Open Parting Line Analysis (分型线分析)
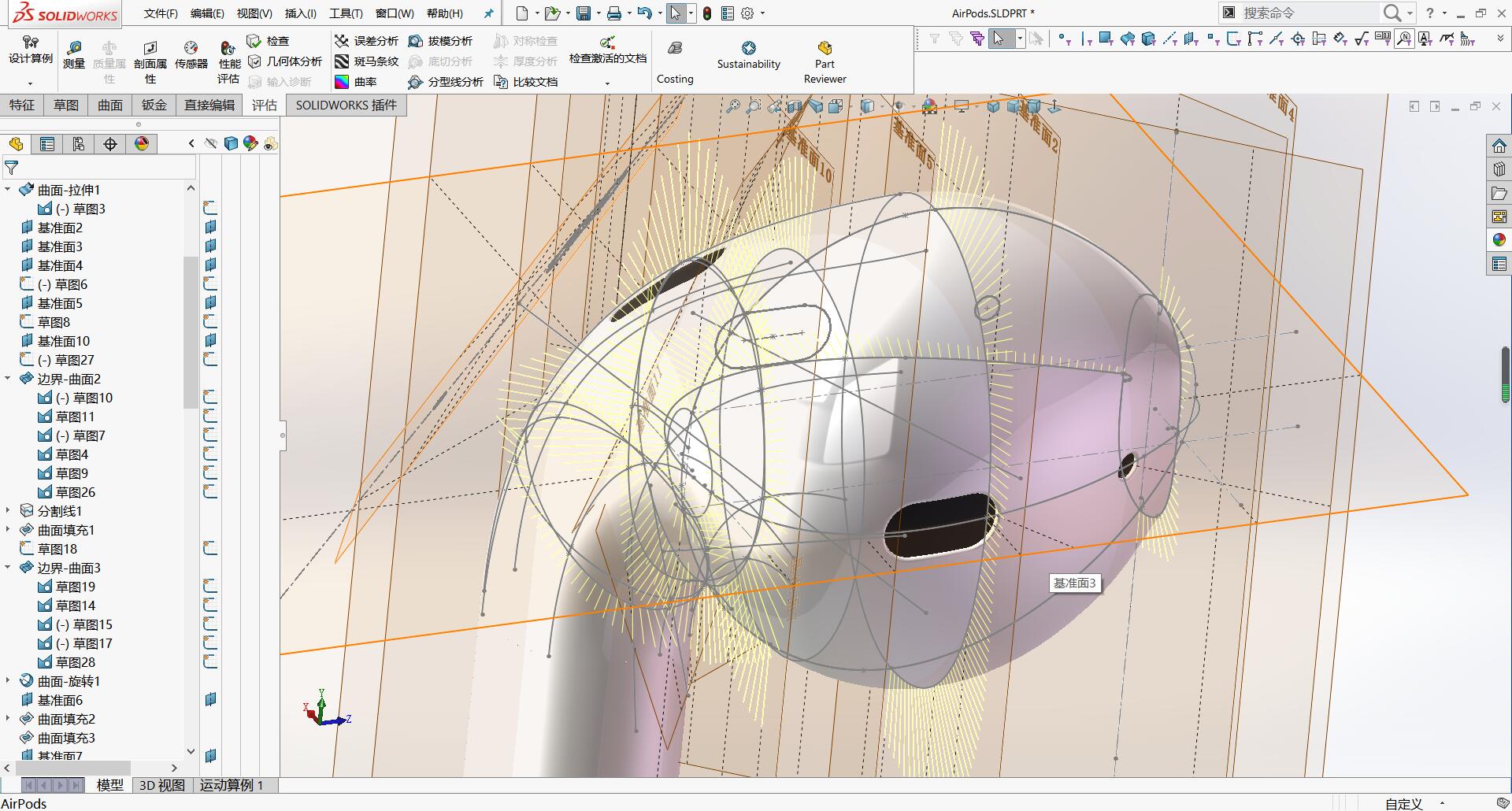The image size is (1512, 811). pyautogui.click(x=446, y=82)
